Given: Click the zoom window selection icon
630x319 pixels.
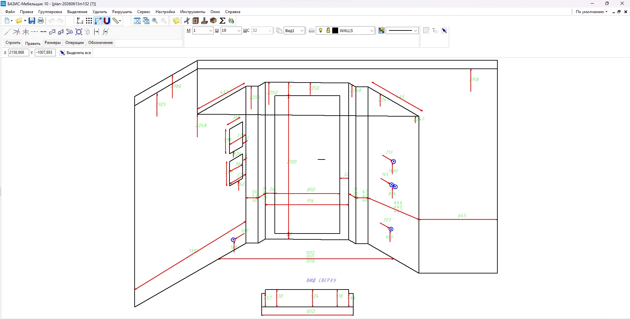Looking at the screenshot, I should click(146, 21).
